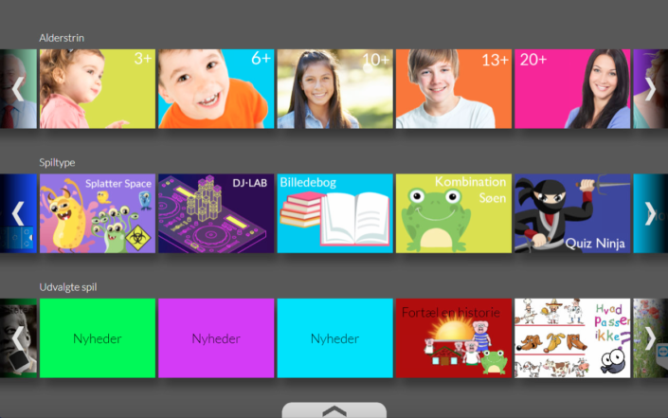668x418 pixels.
Task: Show next Udvalgte spil with right arrow
Action: click(x=650, y=337)
